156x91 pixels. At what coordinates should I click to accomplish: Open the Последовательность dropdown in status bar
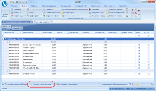click(x=15, y=84)
